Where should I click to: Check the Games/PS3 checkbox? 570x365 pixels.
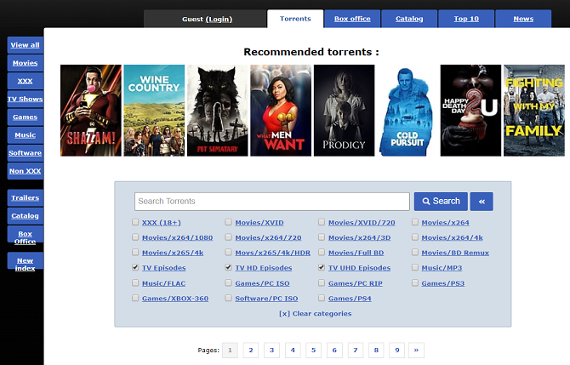pyautogui.click(x=415, y=282)
